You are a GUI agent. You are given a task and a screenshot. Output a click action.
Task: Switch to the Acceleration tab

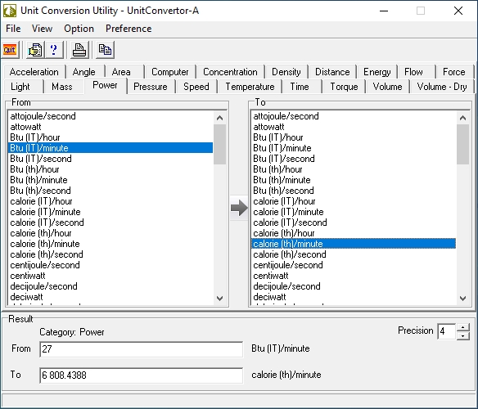pyautogui.click(x=34, y=72)
